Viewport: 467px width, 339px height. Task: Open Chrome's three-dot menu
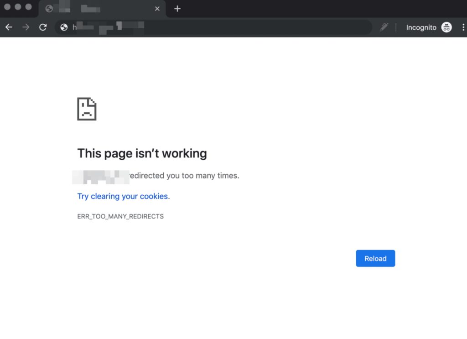[x=463, y=27]
